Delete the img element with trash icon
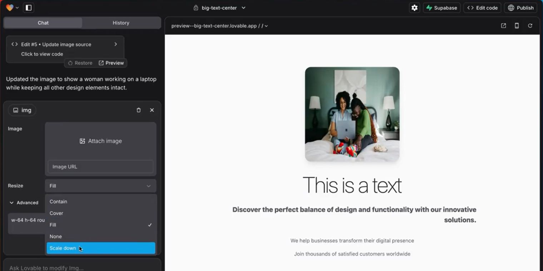The image size is (543, 271). click(139, 110)
